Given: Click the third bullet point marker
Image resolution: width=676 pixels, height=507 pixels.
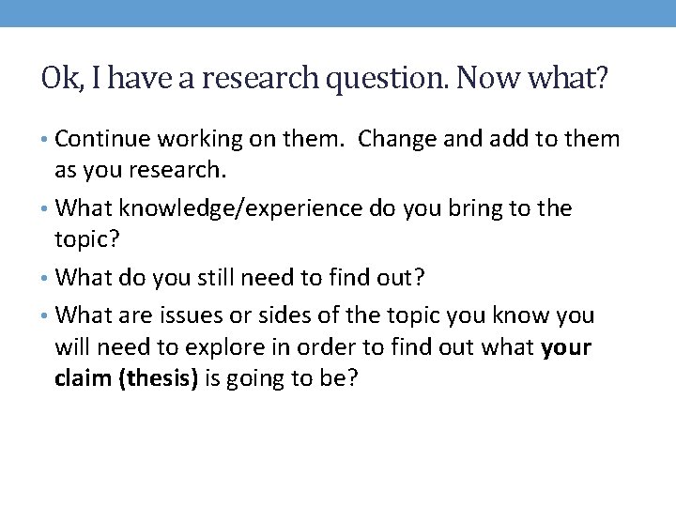Looking at the screenshot, I should 44,278.
